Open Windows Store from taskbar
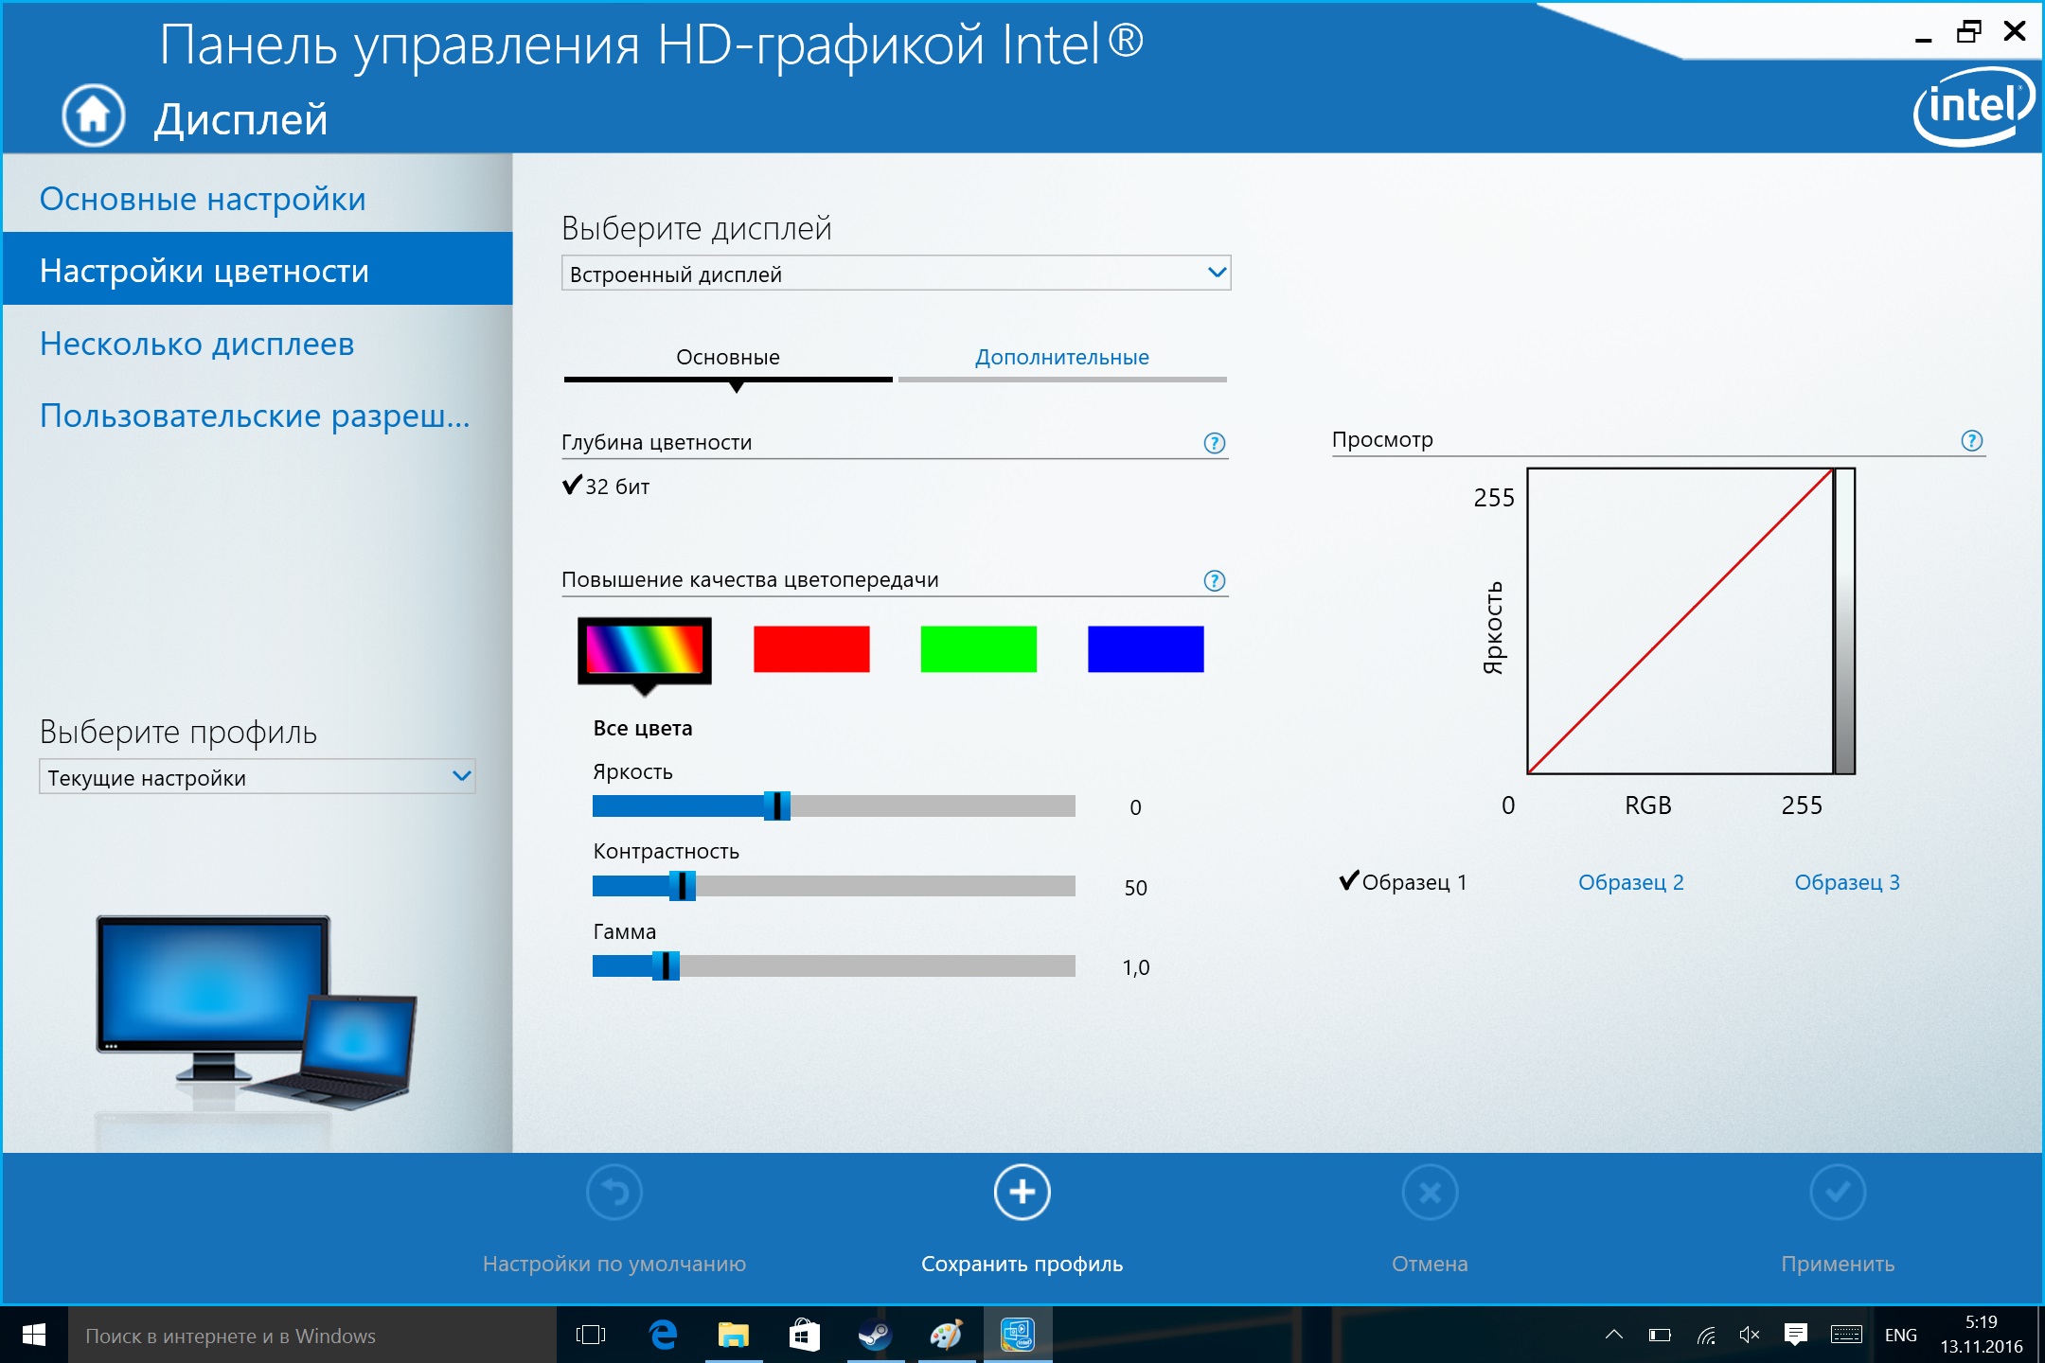Screen dimensions: 2045x1363 [x=805, y=1335]
